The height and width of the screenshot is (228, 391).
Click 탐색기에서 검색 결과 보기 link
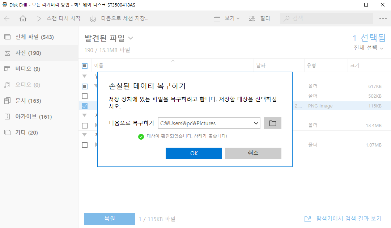coord(349,219)
